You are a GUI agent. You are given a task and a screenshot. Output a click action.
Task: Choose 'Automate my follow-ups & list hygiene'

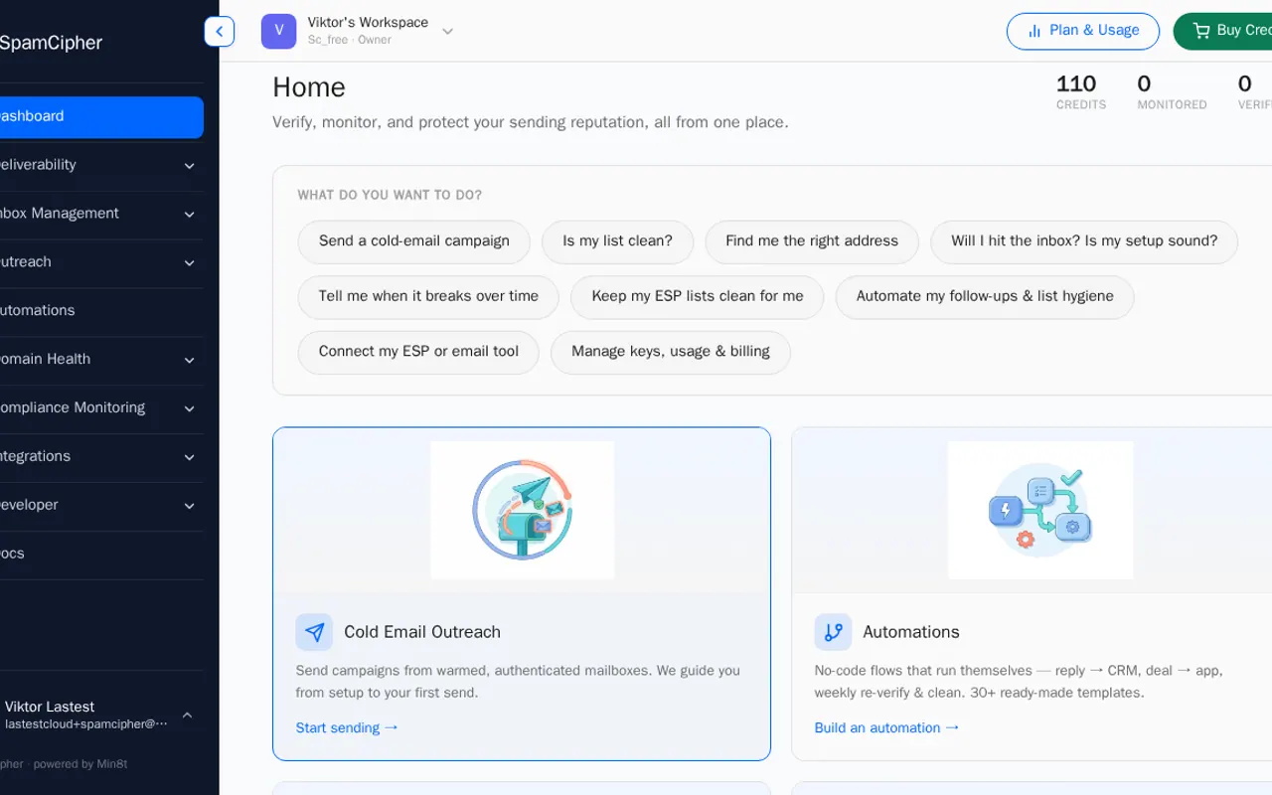(x=985, y=297)
